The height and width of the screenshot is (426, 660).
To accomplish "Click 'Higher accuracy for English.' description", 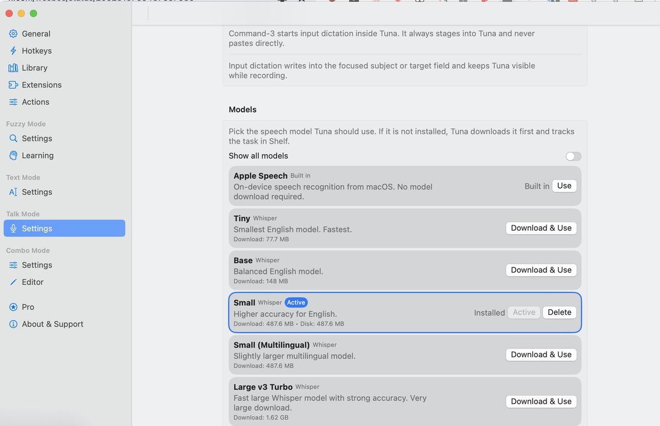I will pyautogui.click(x=285, y=314).
